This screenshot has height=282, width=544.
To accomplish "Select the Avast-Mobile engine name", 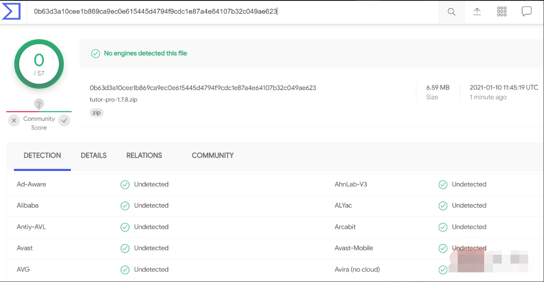I will click(354, 248).
